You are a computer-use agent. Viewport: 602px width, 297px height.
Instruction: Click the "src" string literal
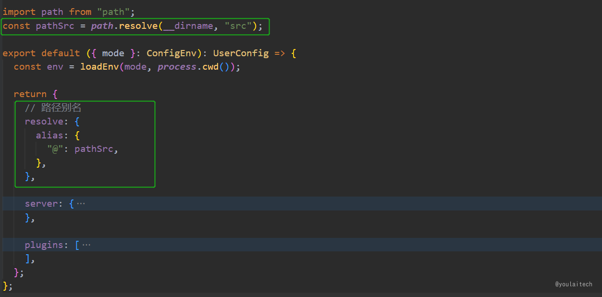[x=238, y=26]
